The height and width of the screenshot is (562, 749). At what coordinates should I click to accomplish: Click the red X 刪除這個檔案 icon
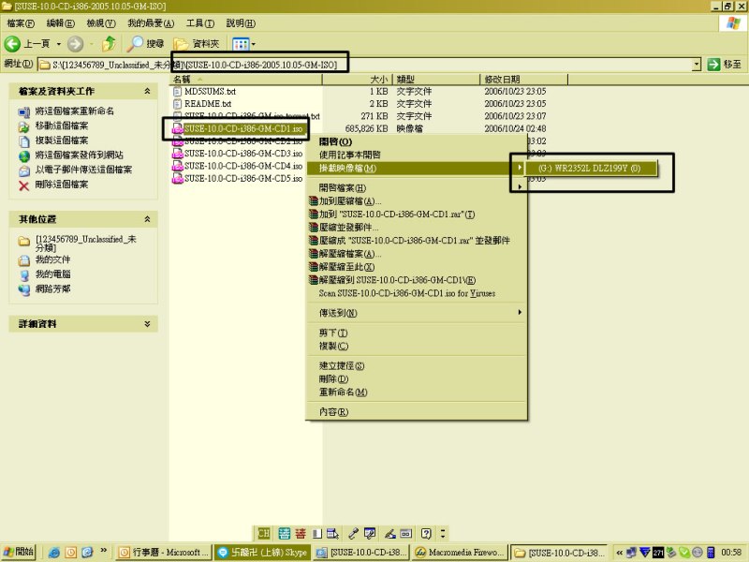click(24, 185)
